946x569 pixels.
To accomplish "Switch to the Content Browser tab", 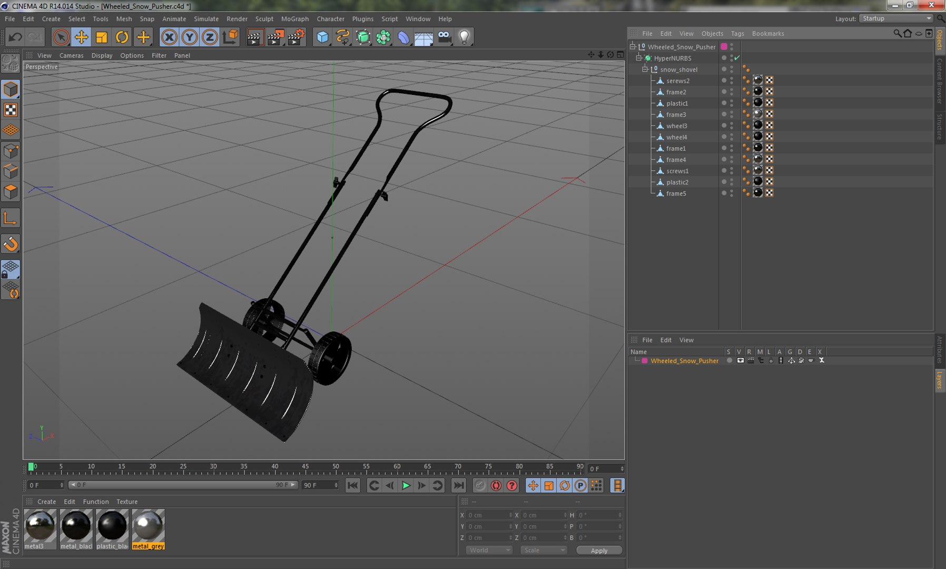I will point(940,81).
